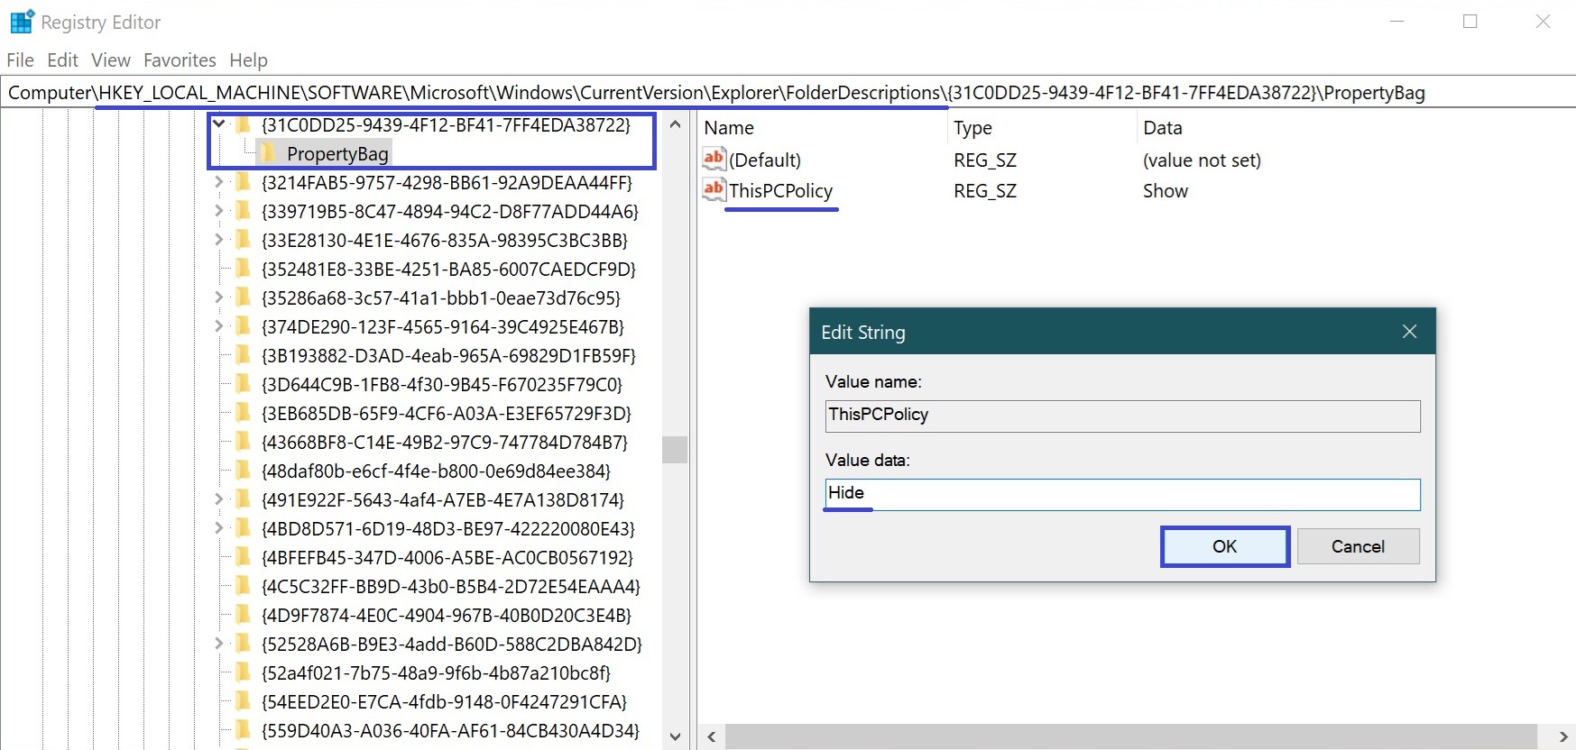
Task: Click the registry path address bar
Action: [x=788, y=93]
